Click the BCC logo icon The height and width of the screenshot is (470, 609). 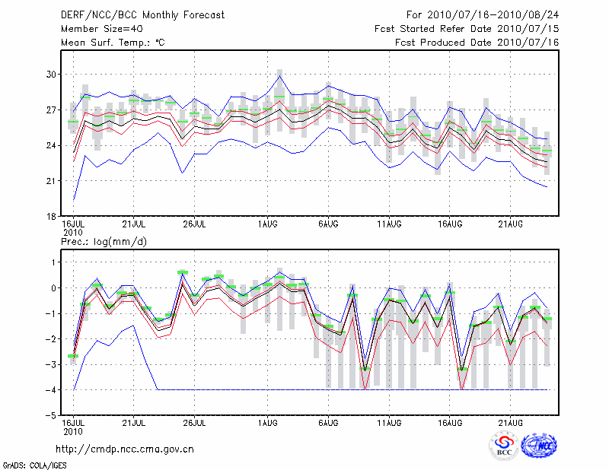504,446
